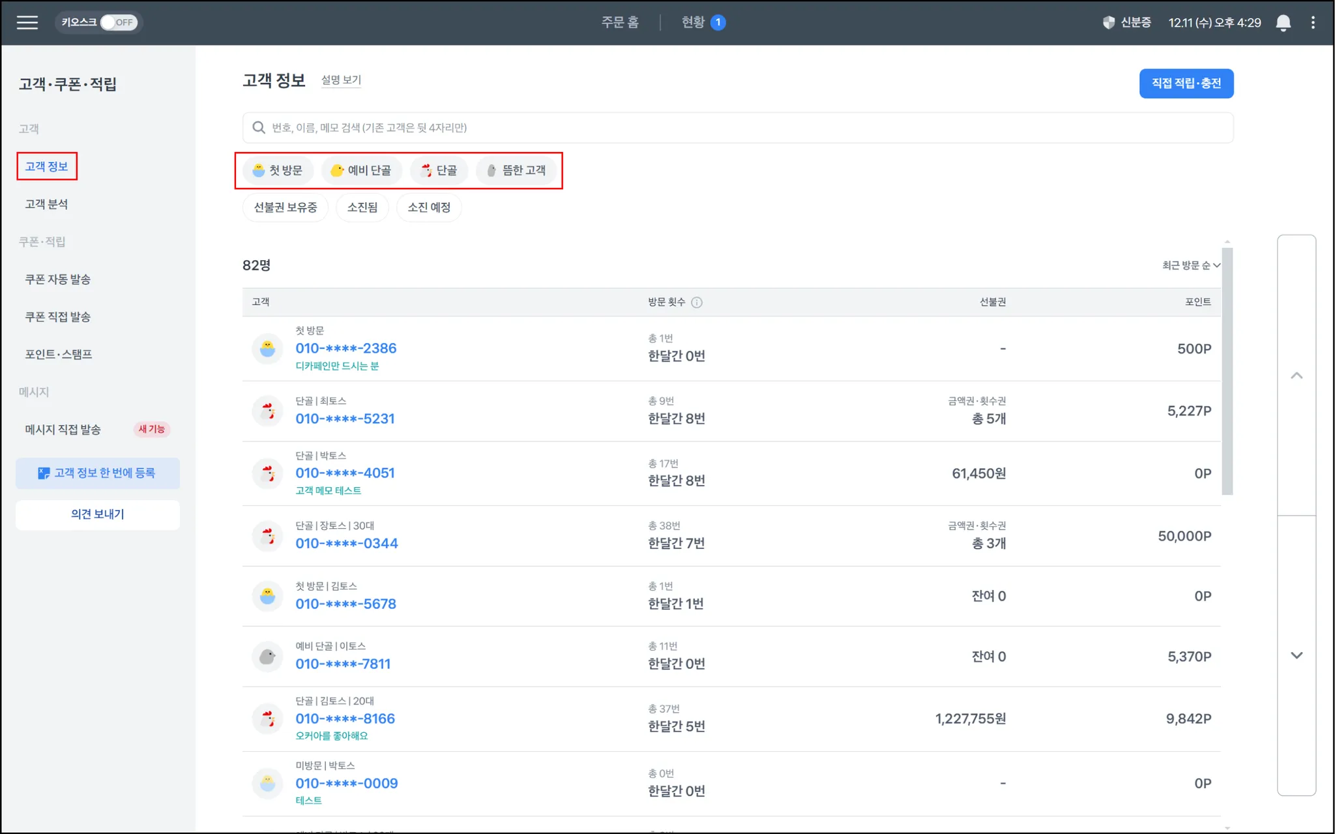Click the up chevron in right panel
The height and width of the screenshot is (834, 1335).
tap(1297, 376)
